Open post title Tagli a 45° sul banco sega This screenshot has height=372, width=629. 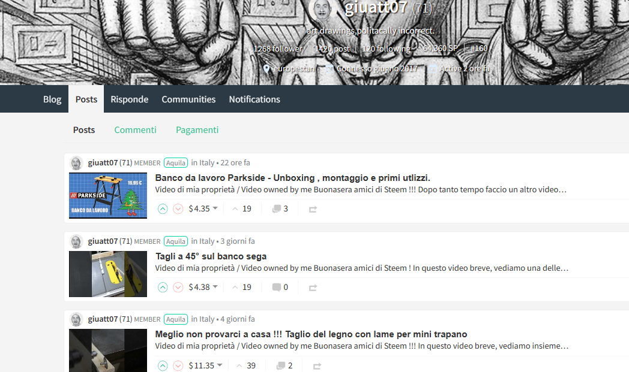point(211,256)
